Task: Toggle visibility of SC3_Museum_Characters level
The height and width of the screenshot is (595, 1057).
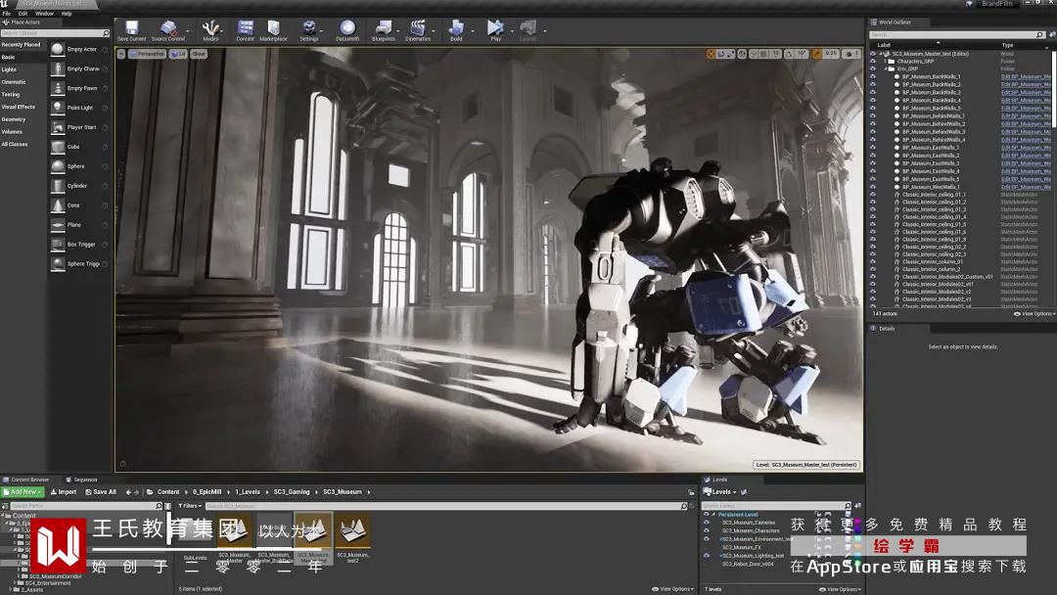Action: point(707,531)
